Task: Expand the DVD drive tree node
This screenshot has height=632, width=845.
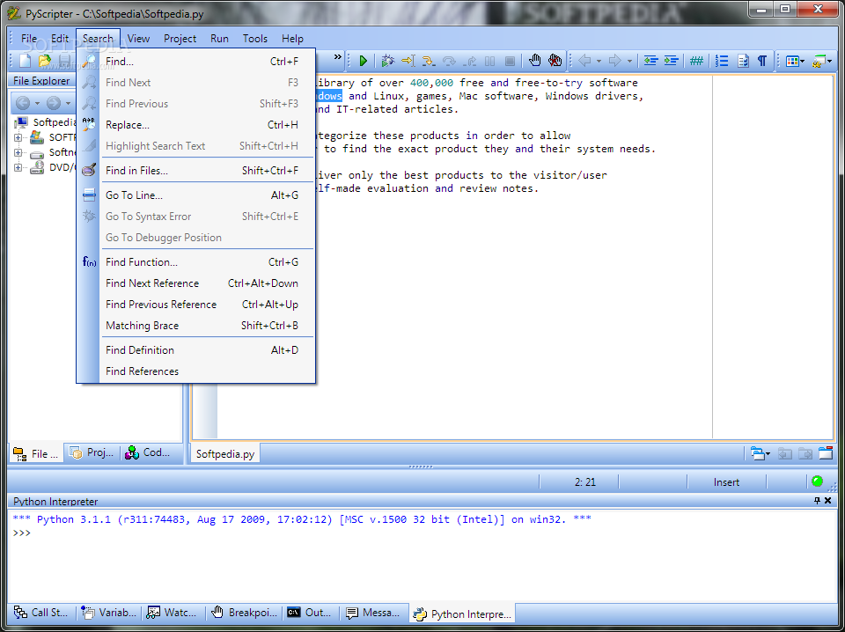Action: pyautogui.click(x=18, y=167)
